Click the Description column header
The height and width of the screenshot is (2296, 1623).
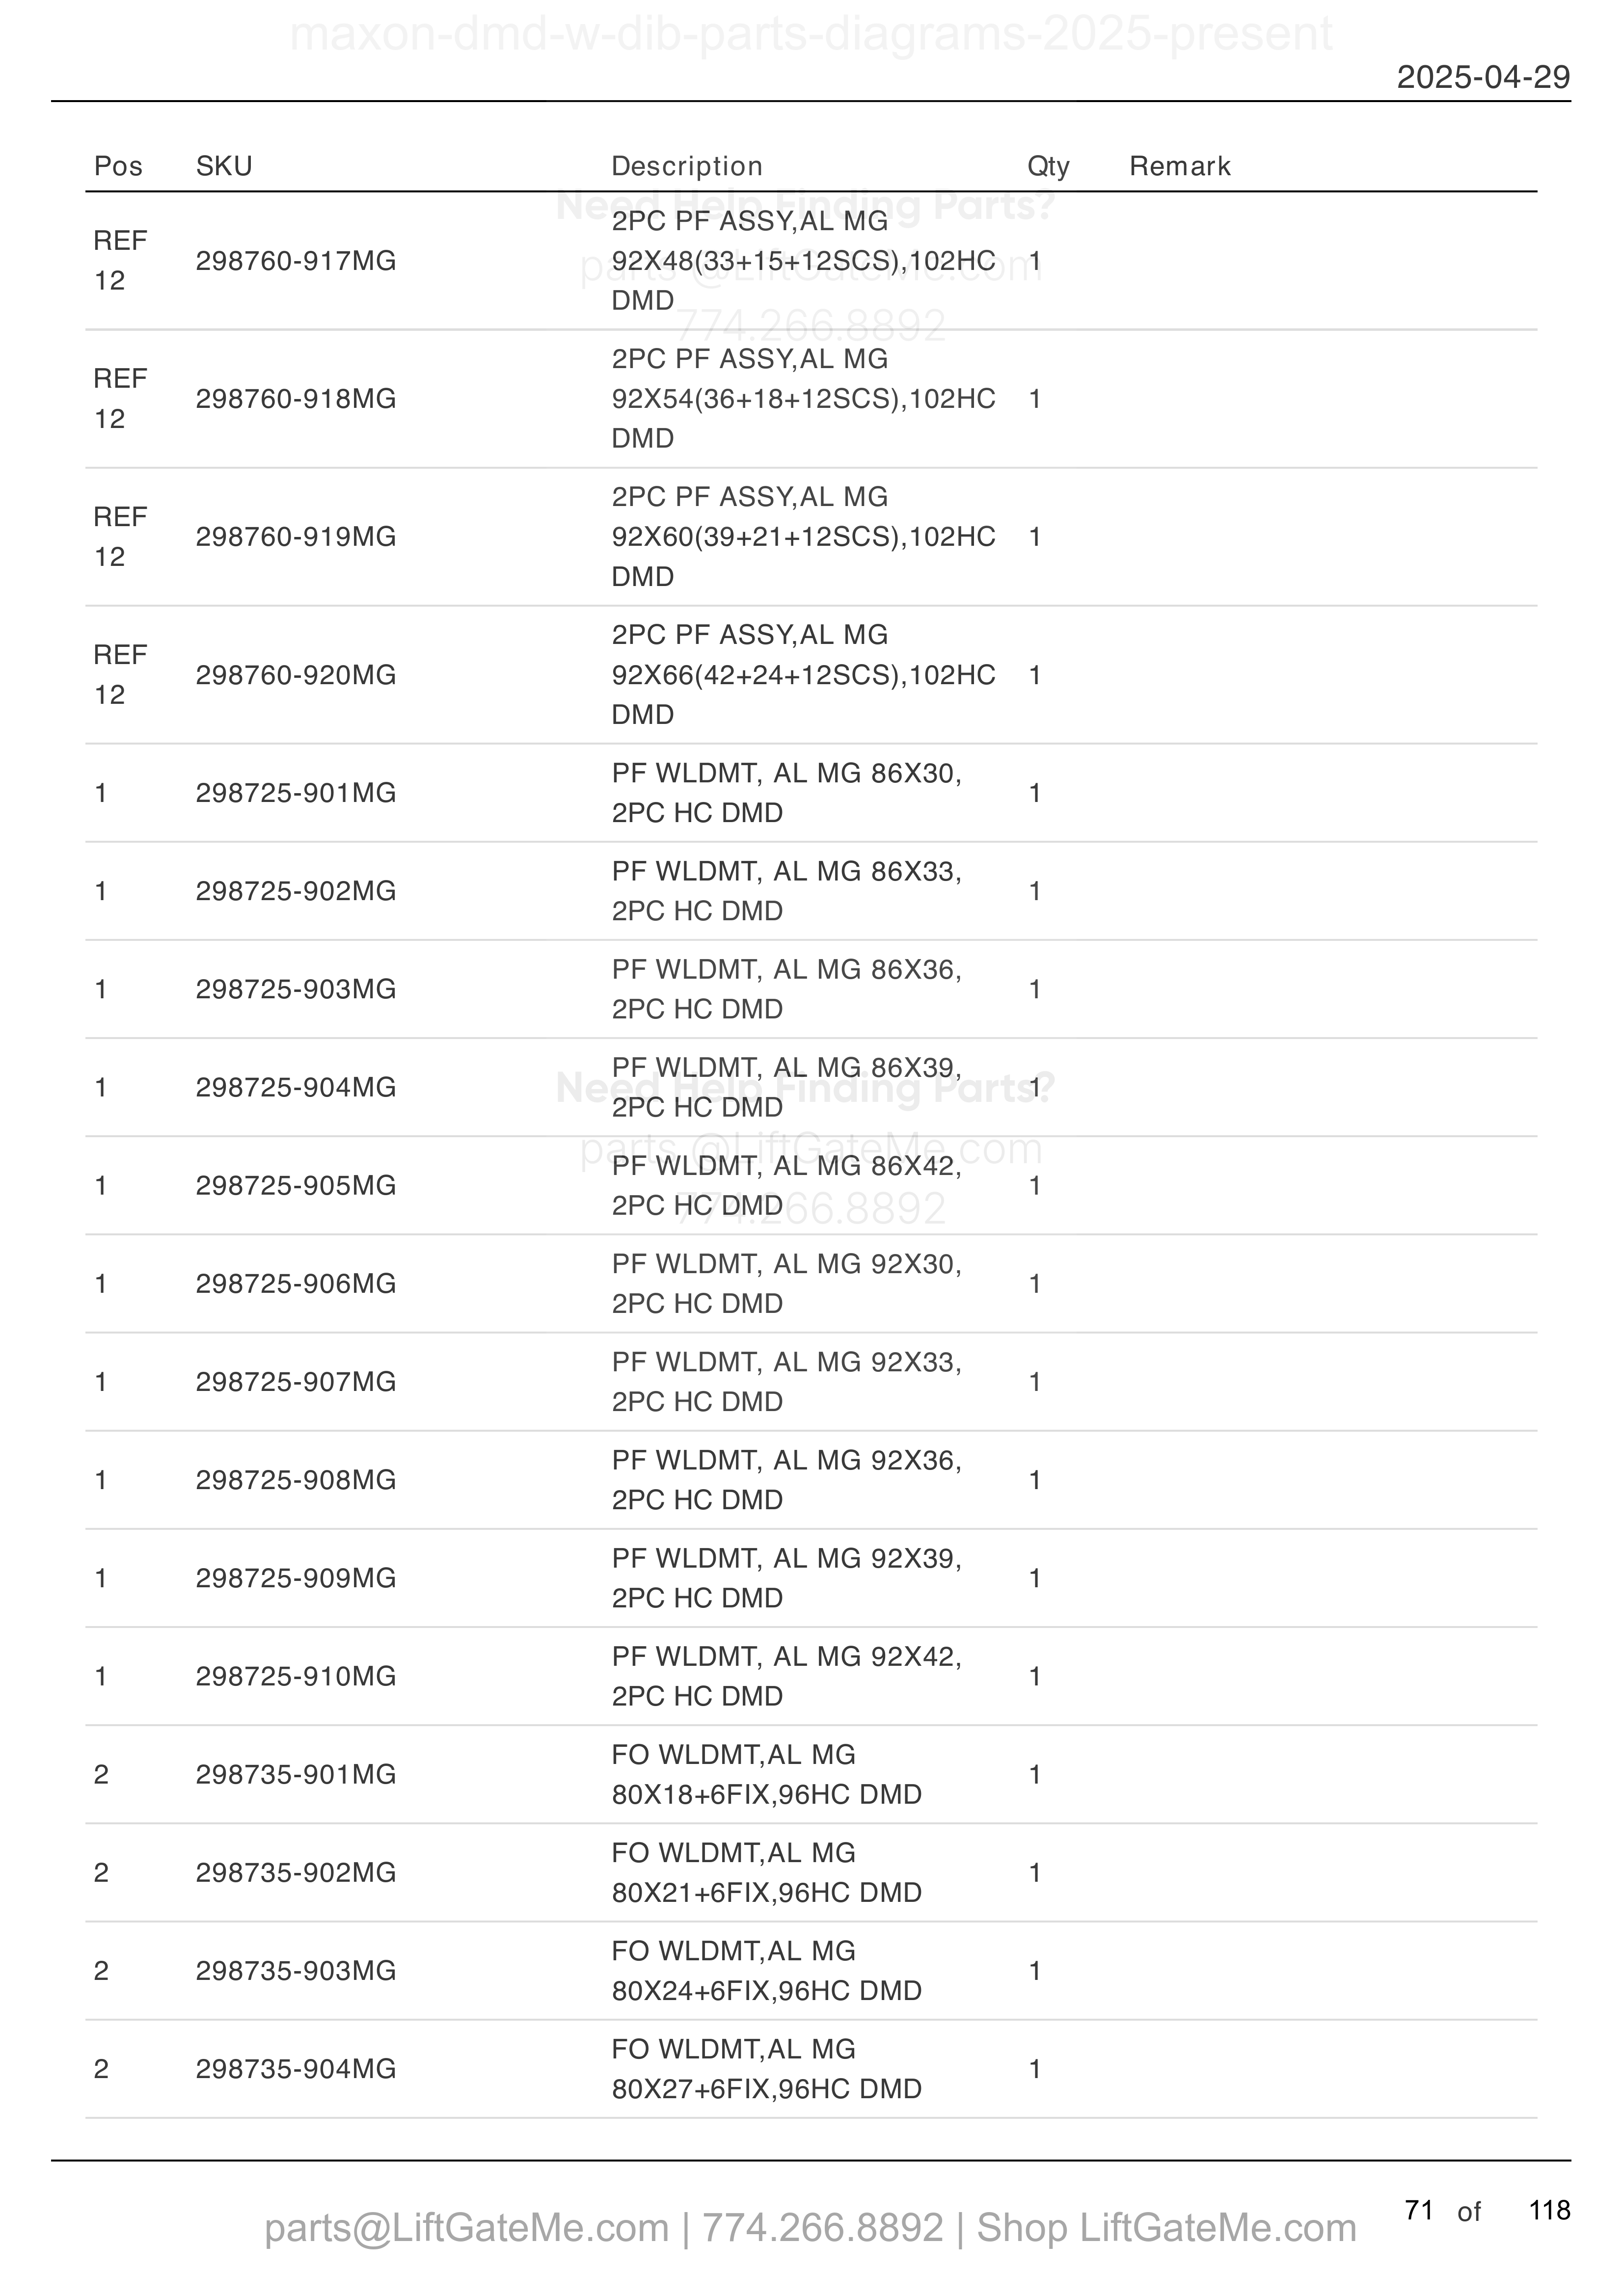coord(687,166)
